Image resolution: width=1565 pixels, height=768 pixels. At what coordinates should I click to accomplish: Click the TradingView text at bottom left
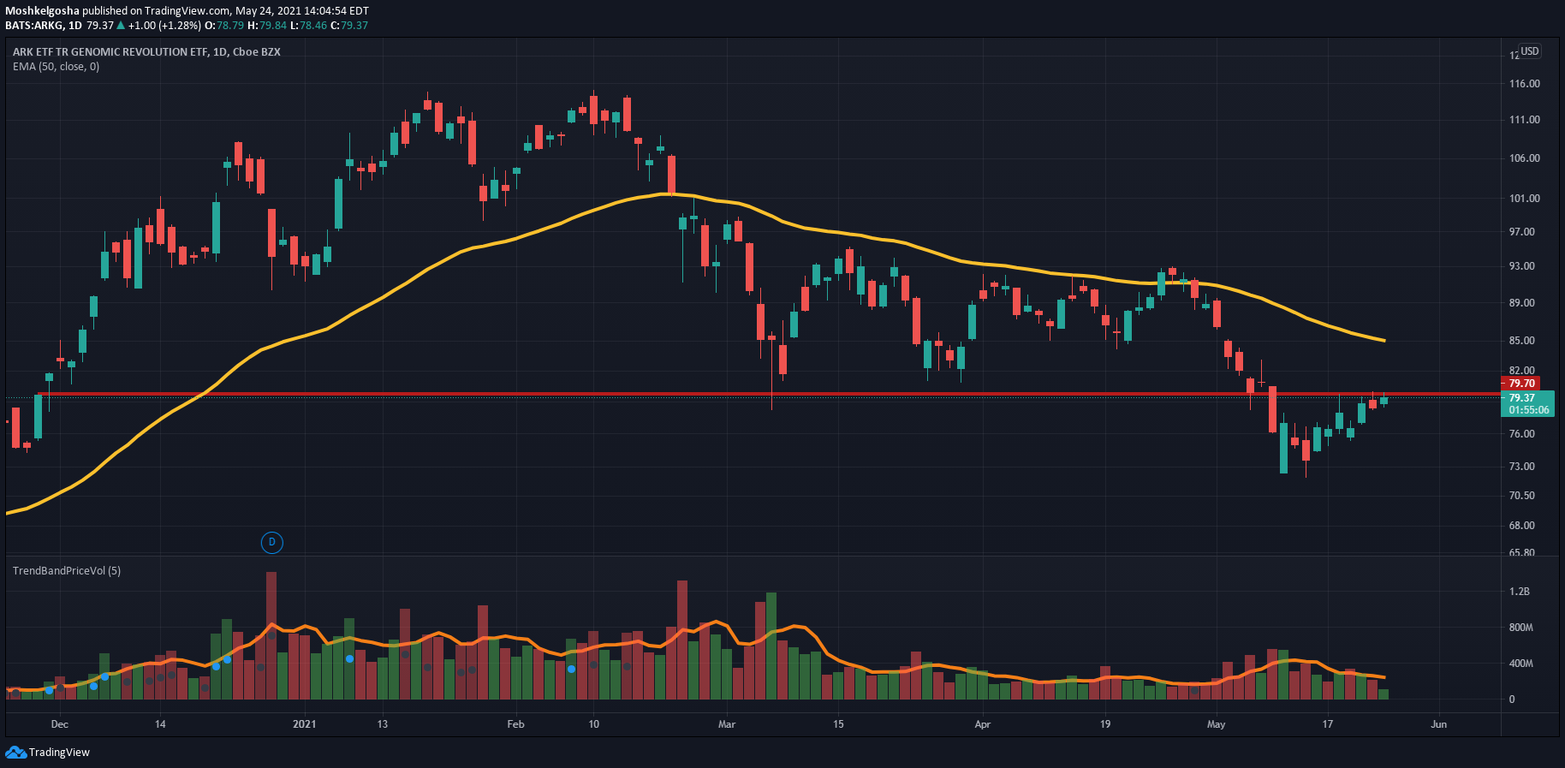tap(59, 753)
